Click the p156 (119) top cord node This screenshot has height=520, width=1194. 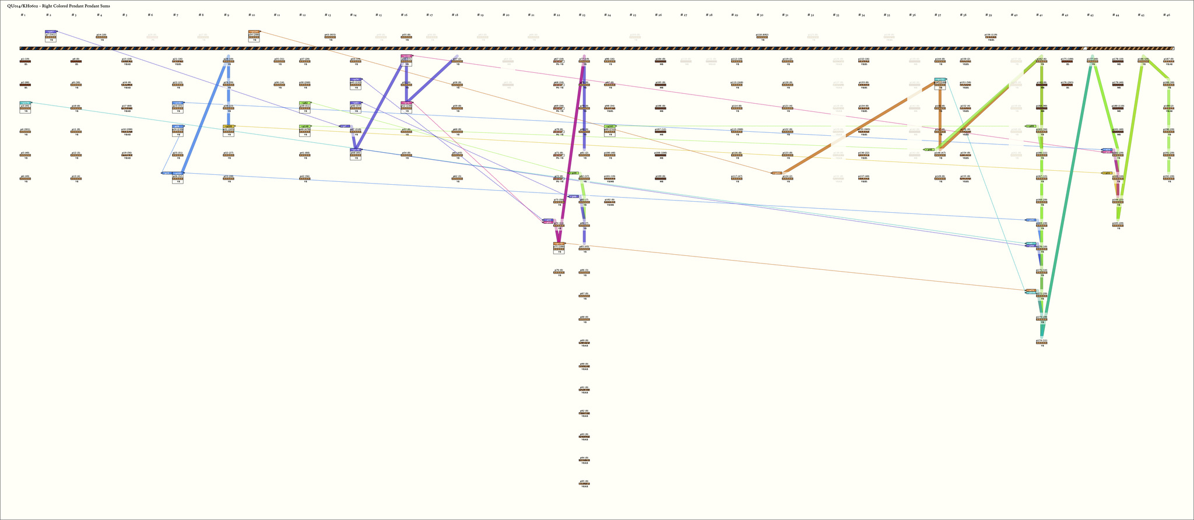coord(991,37)
